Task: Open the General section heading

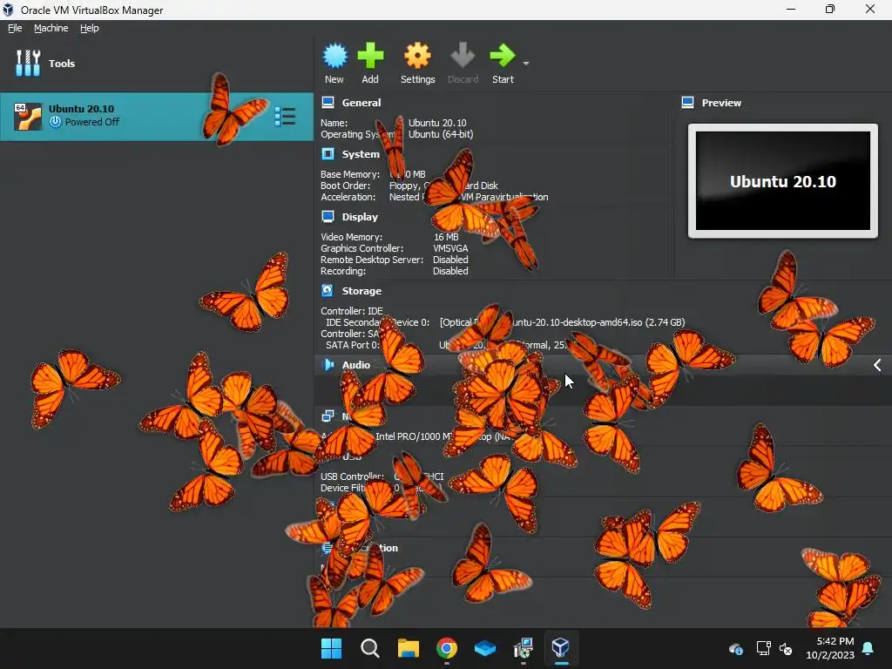Action: [x=362, y=103]
